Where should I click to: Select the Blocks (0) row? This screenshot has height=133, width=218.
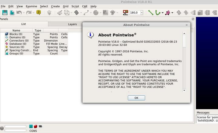tap(36, 34)
